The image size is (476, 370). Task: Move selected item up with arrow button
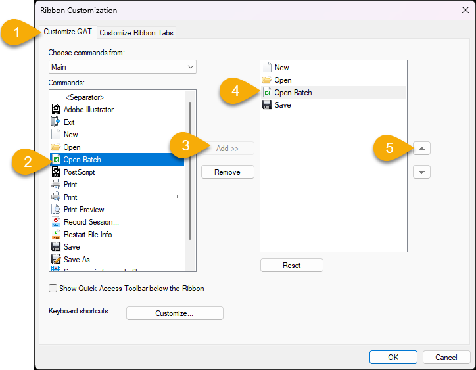pyautogui.click(x=421, y=149)
